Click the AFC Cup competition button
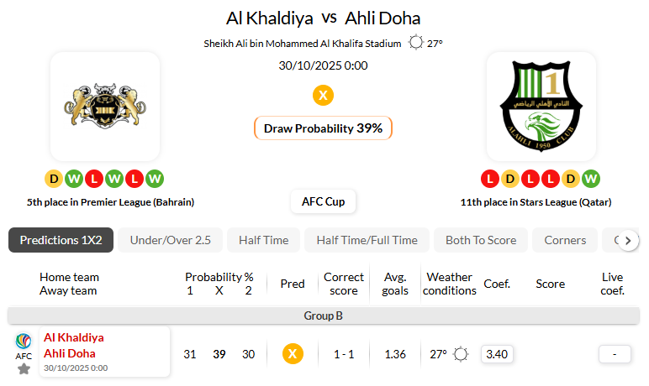 point(323,201)
